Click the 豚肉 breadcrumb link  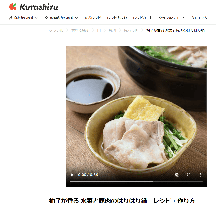point(112,30)
